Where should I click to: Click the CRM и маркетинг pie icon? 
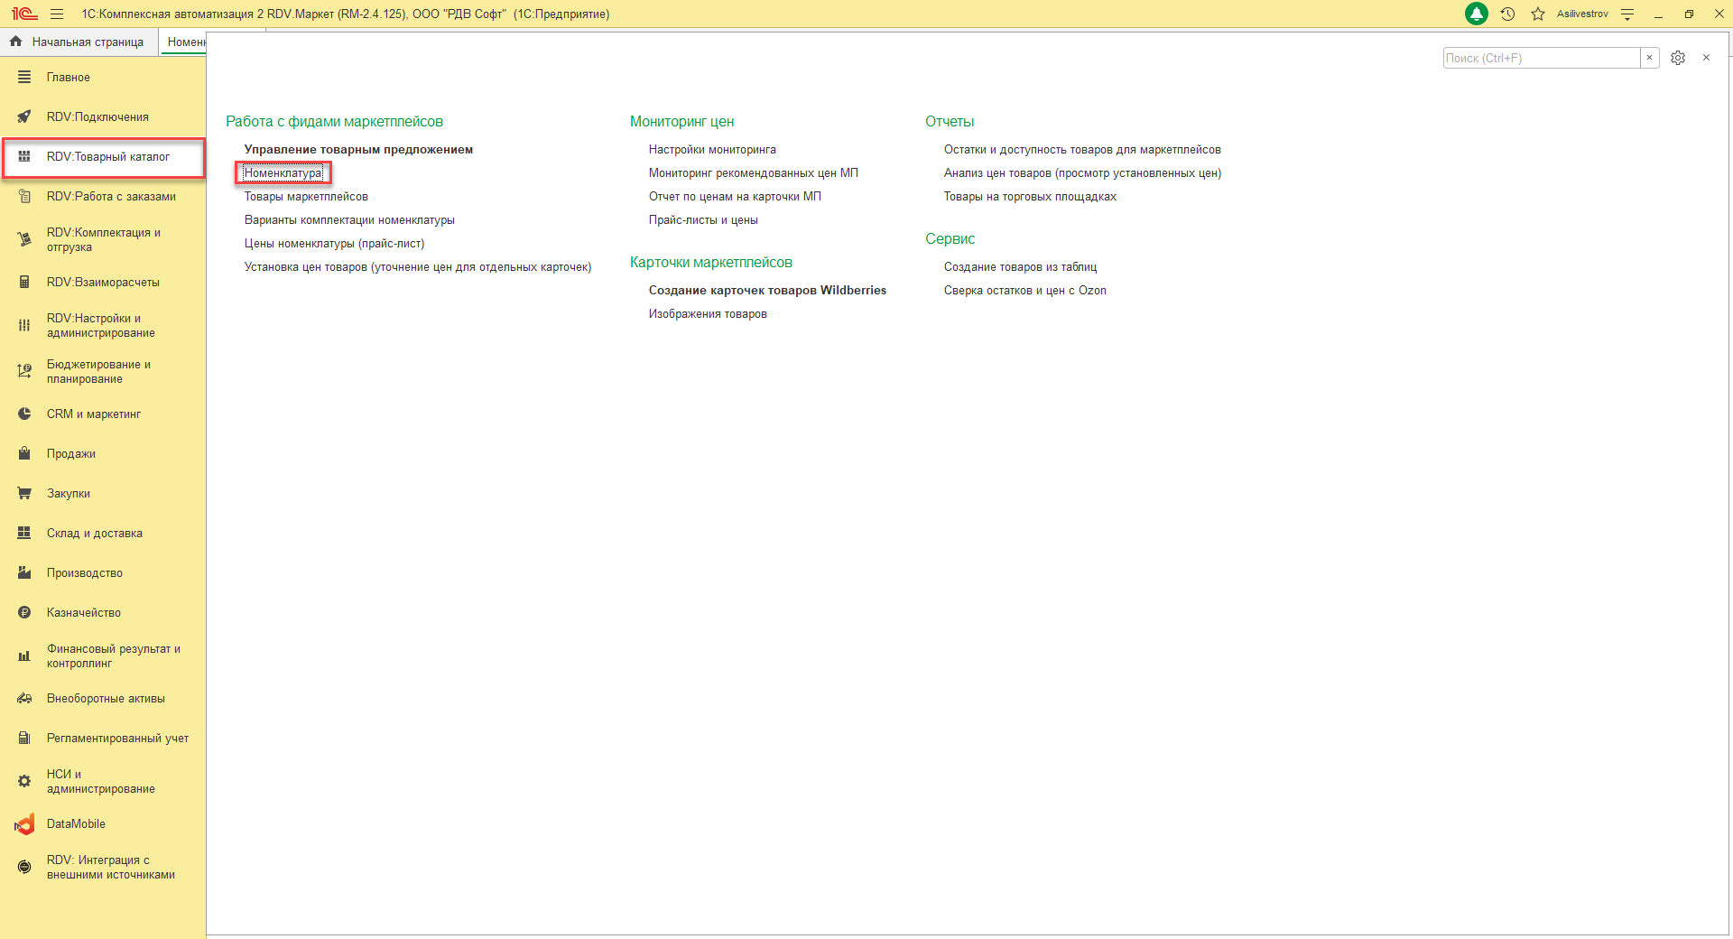pyautogui.click(x=24, y=414)
